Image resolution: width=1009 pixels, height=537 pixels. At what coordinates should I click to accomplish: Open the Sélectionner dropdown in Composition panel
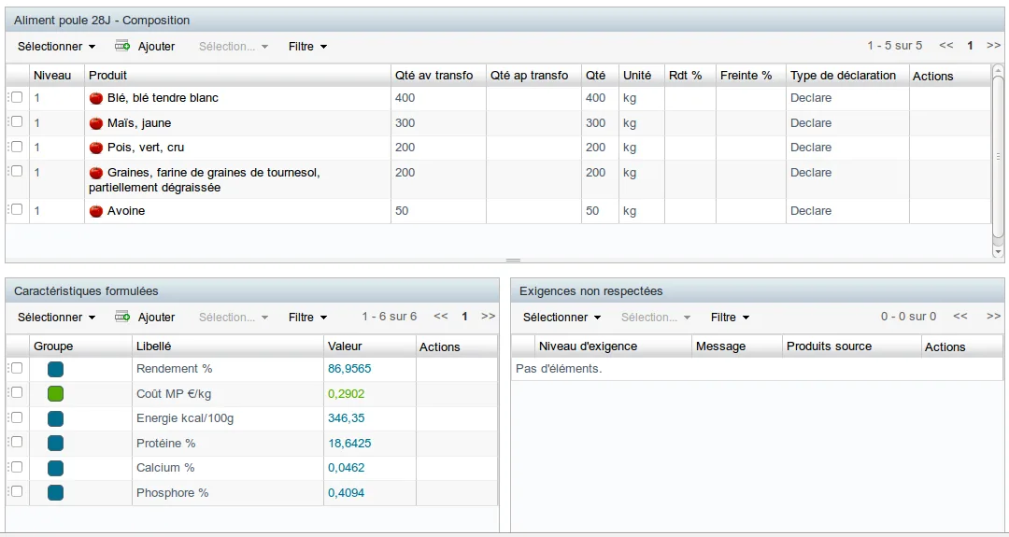pyautogui.click(x=57, y=47)
